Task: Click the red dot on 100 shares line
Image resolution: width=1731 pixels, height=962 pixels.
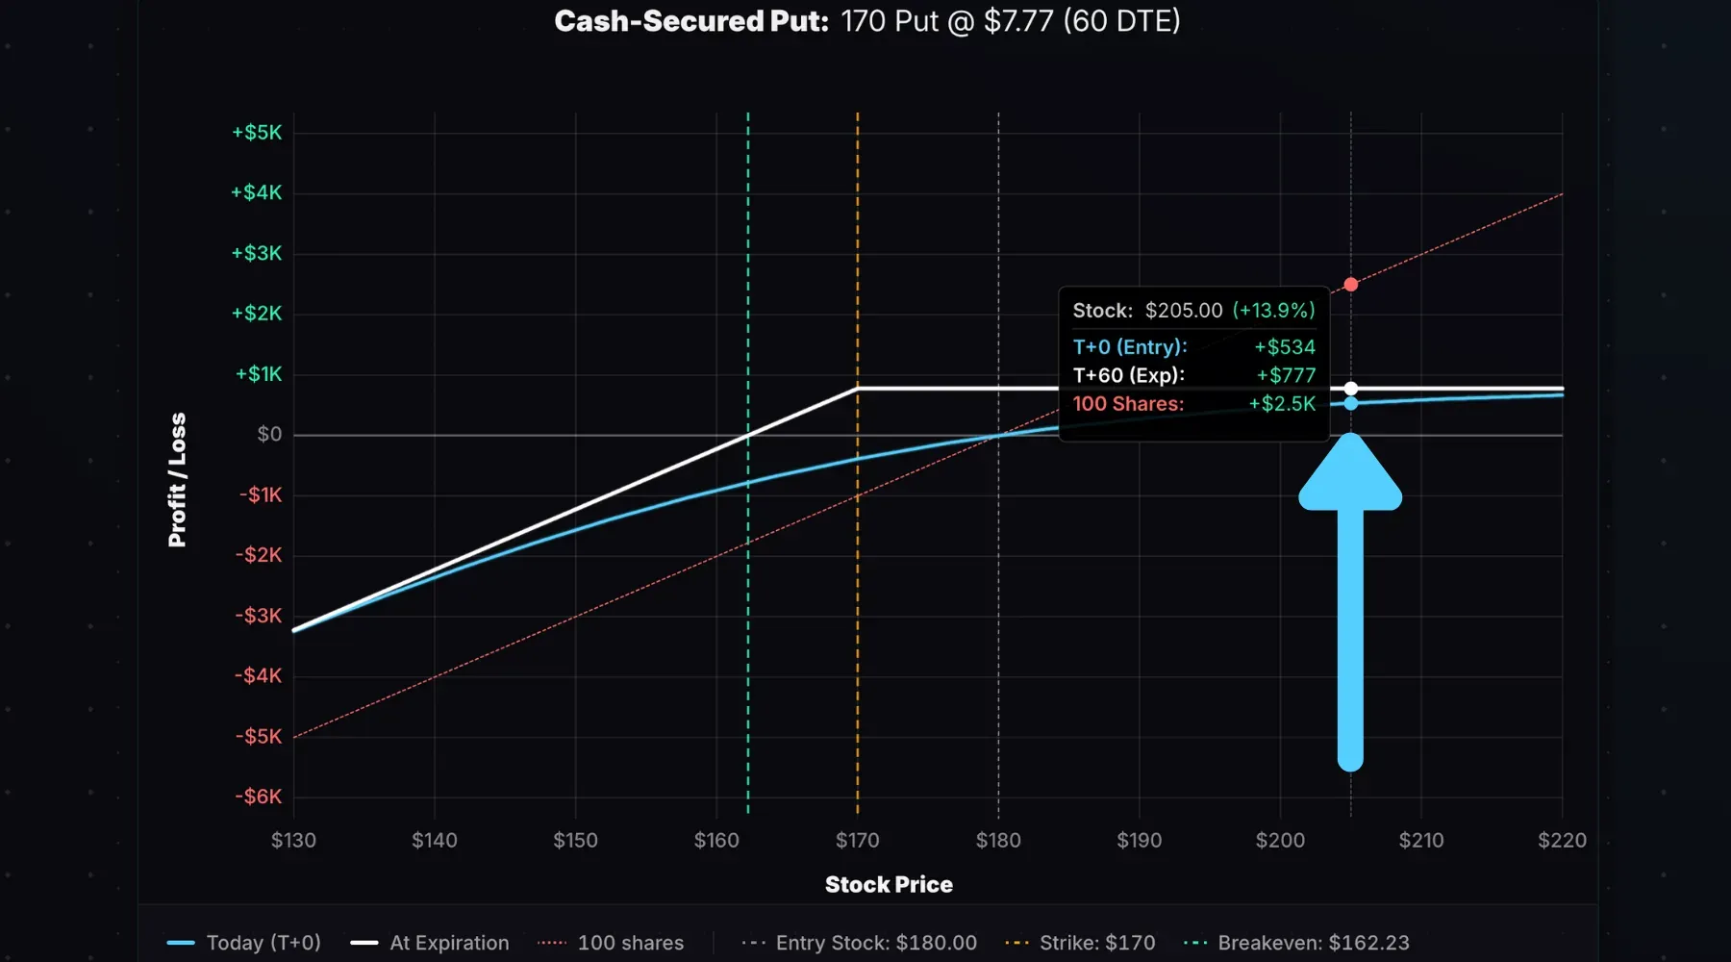Action: coord(1351,284)
